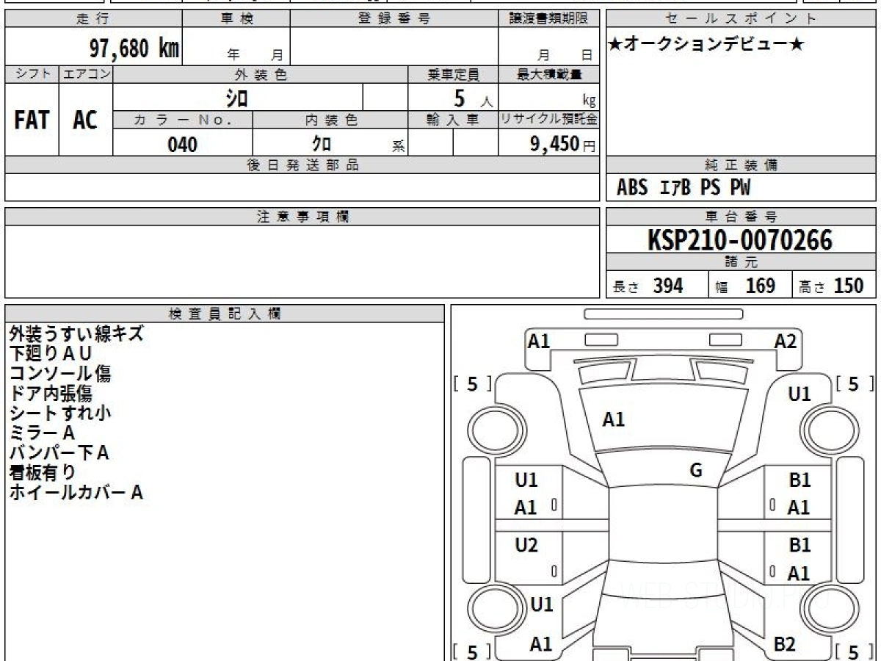Select inspector note バンパー下A
Screen dimensions: 881x661
pos(59,452)
